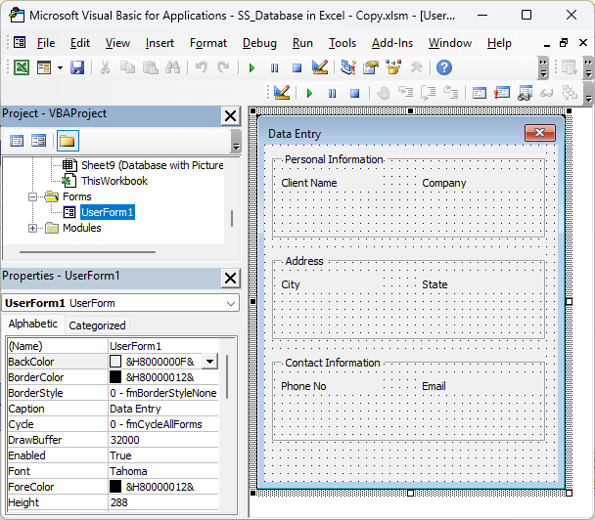The image size is (595, 520).
Task: Switch to the Categorized properties tab
Action: tap(97, 325)
